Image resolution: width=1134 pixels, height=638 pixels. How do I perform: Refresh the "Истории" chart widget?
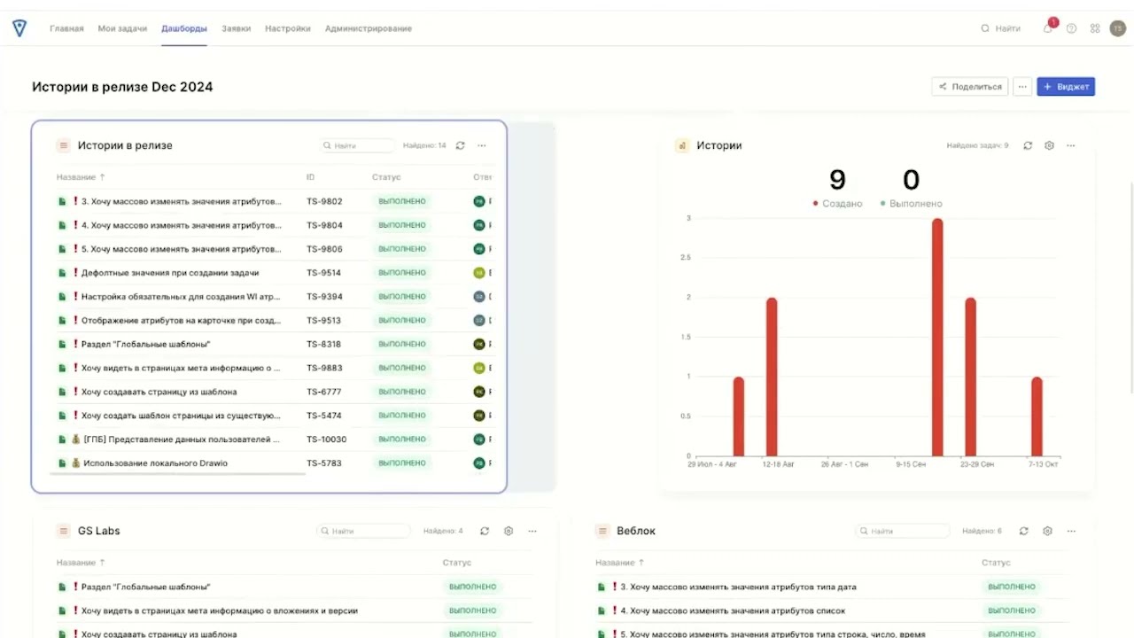click(1028, 145)
